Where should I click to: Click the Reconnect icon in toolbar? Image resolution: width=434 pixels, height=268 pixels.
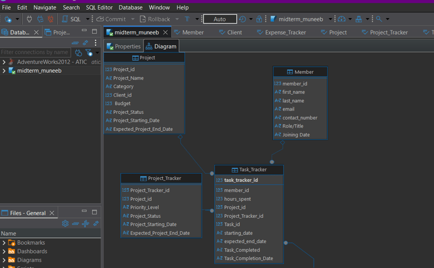pos(41,19)
